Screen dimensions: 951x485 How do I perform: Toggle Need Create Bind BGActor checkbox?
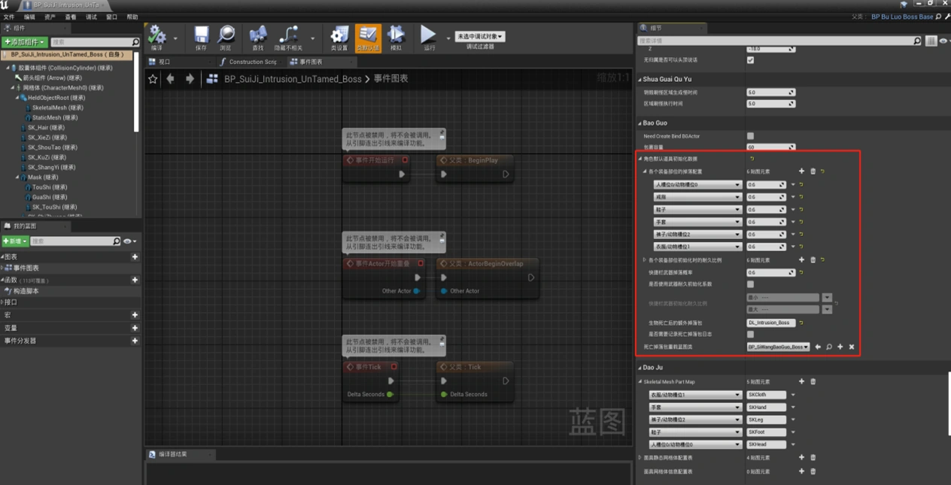750,136
